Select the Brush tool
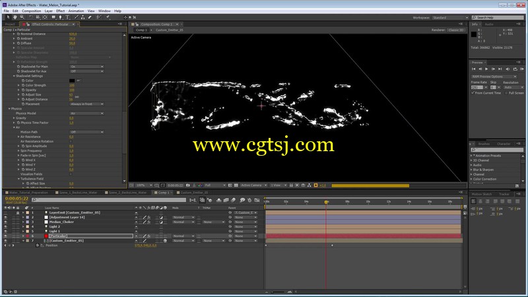Viewport: 528px width, 297px height. (76, 17)
